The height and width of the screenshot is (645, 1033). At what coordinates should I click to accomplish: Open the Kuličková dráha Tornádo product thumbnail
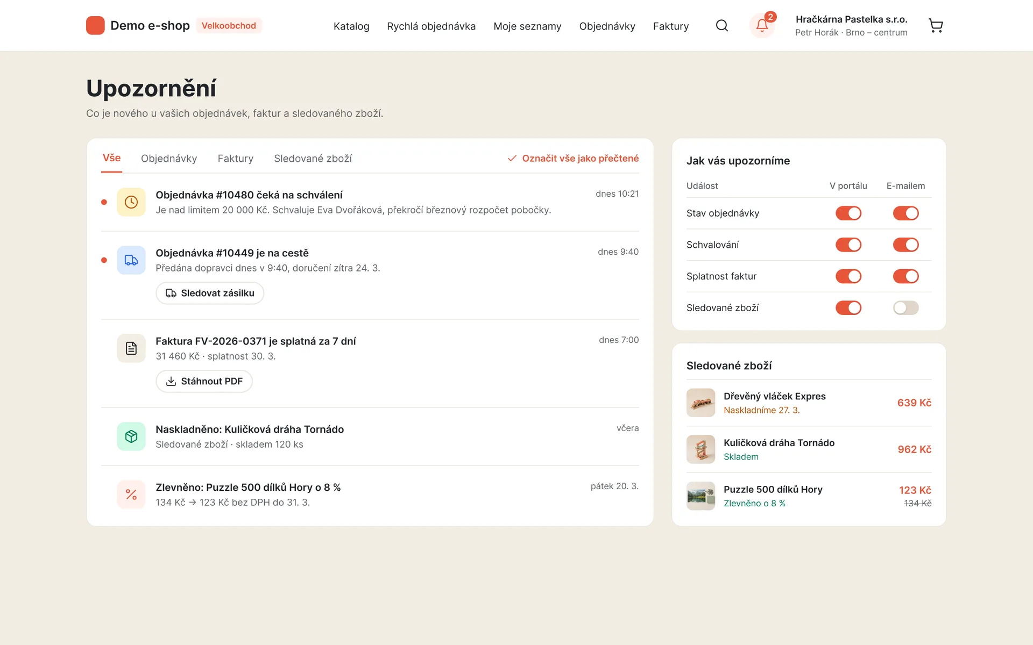click(x=701, y=449)
